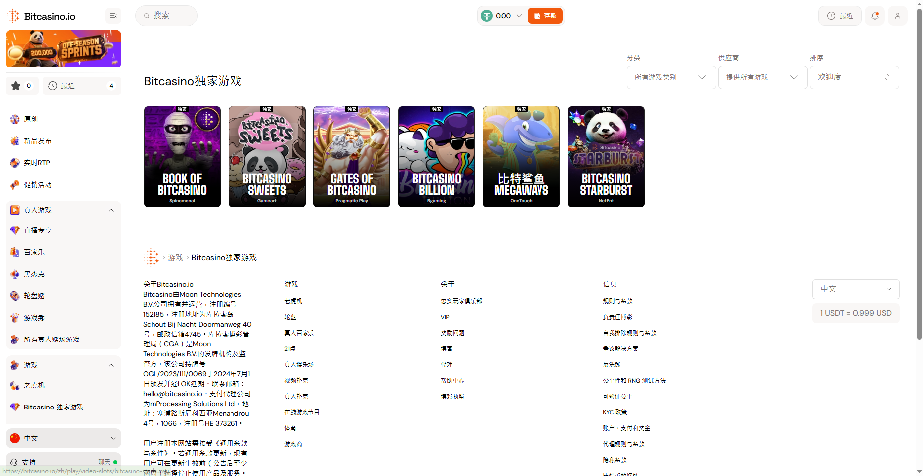Collapse the 游戏 sidebar section
Viewport: 923px width, 476px height.
(x=111, y=365)
